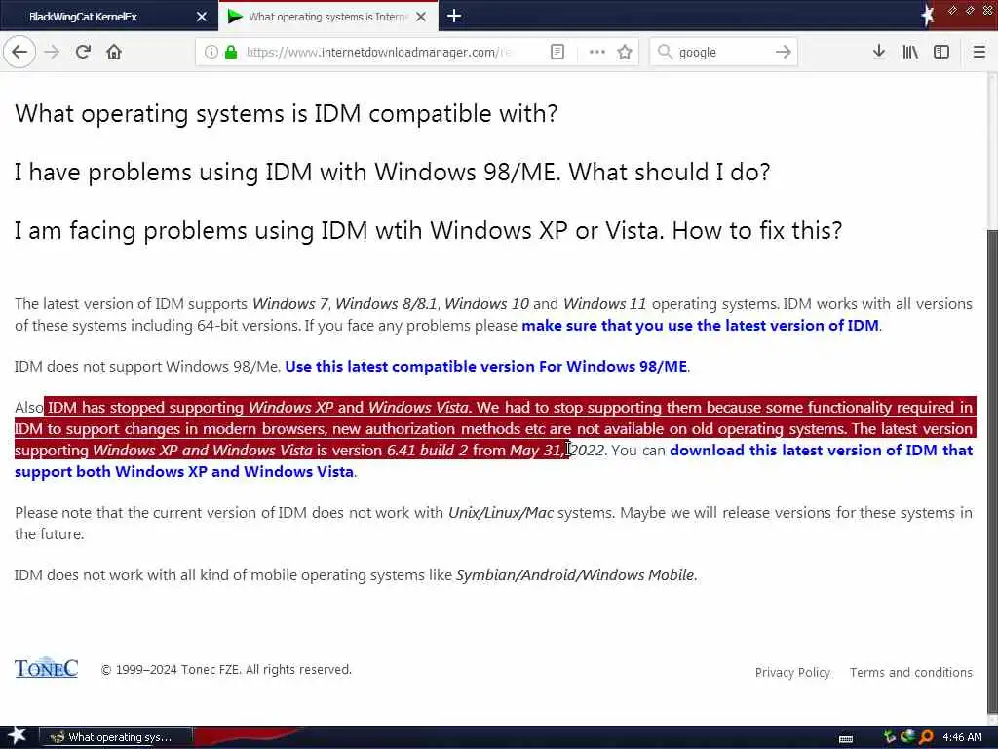998x749 pixels.
Task: Toggle the sidebar view
Action: click(941, 52)
